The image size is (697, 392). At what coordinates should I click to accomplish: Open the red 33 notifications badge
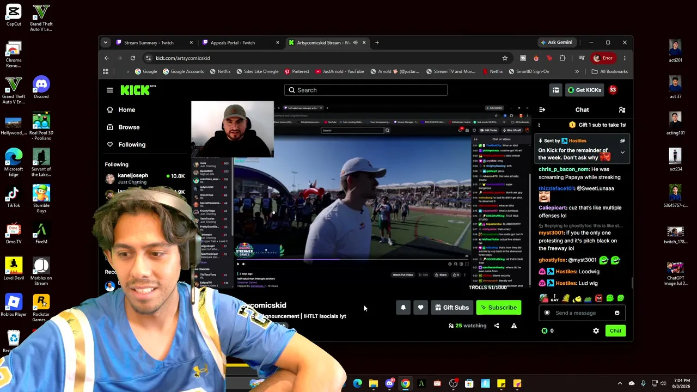[x=613, y=90]
